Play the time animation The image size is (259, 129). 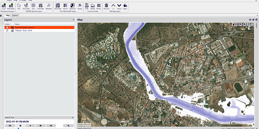(x=30, y=125)
